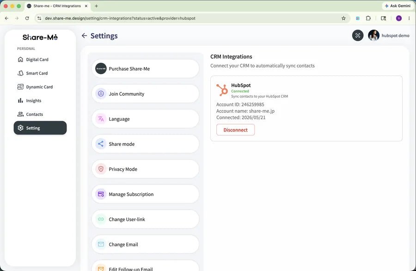Open Purchase Share-Me setting
416x271 pixels.
coord(146,68)
